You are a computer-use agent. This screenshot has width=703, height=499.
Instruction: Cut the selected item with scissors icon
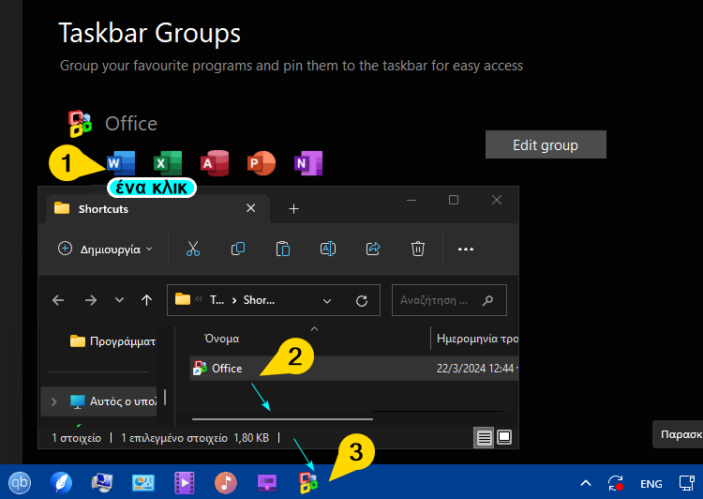pos(193,249)
